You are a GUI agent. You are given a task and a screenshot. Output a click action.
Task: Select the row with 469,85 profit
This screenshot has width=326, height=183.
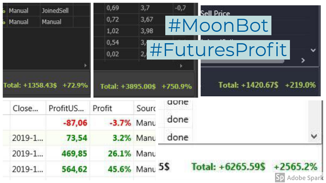point(79,153)
